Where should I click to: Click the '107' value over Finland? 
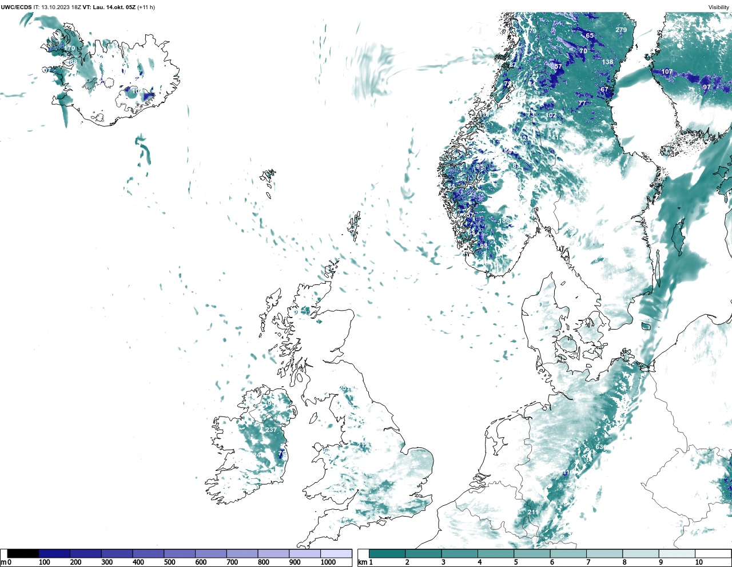667,72
